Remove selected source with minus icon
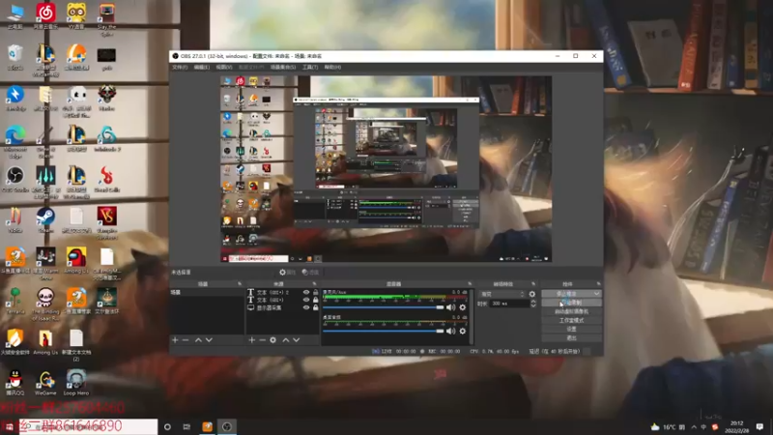 [262, 340]
